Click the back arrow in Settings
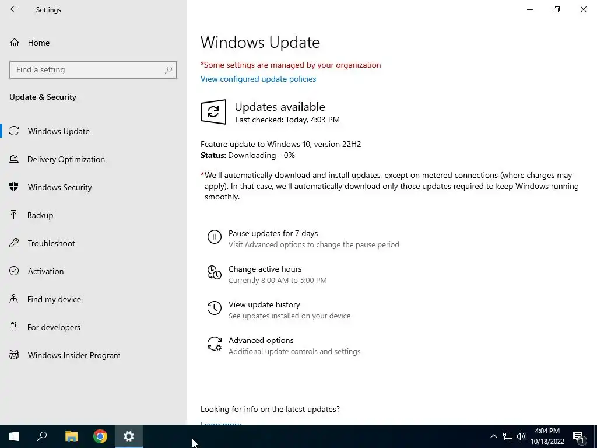 coord(14,9)
